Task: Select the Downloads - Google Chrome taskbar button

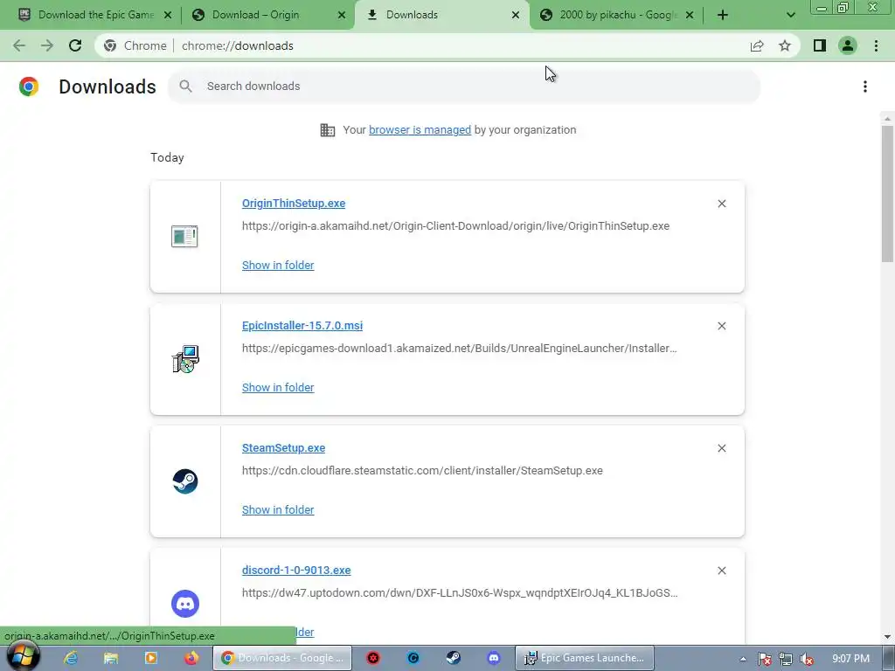Action: [x=282, y=658]
